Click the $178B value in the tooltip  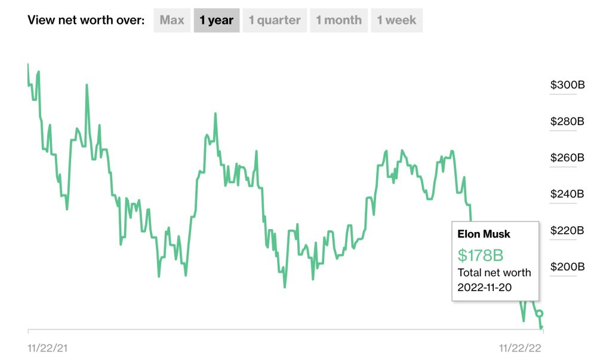click(x=481, y=255)
